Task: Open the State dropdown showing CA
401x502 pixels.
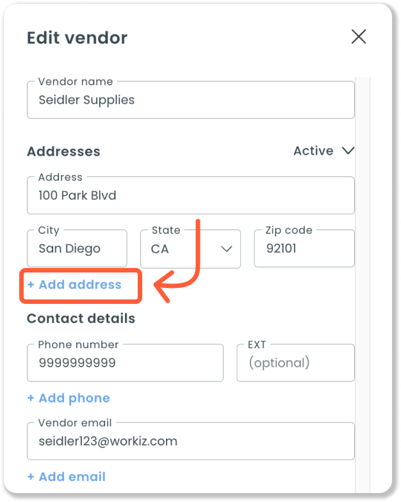Action: coord(191,249)
